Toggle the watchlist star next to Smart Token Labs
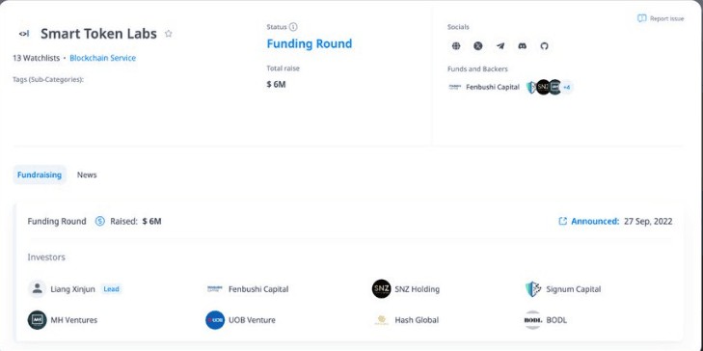The image size is (703, 351). pos(169,34)
